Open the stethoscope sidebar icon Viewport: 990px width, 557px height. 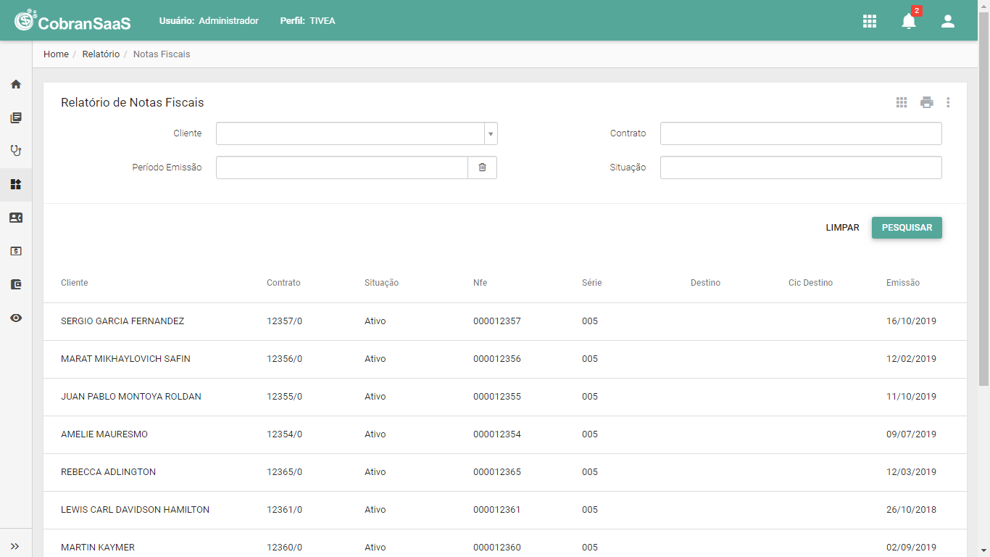(x=16, y=151)
